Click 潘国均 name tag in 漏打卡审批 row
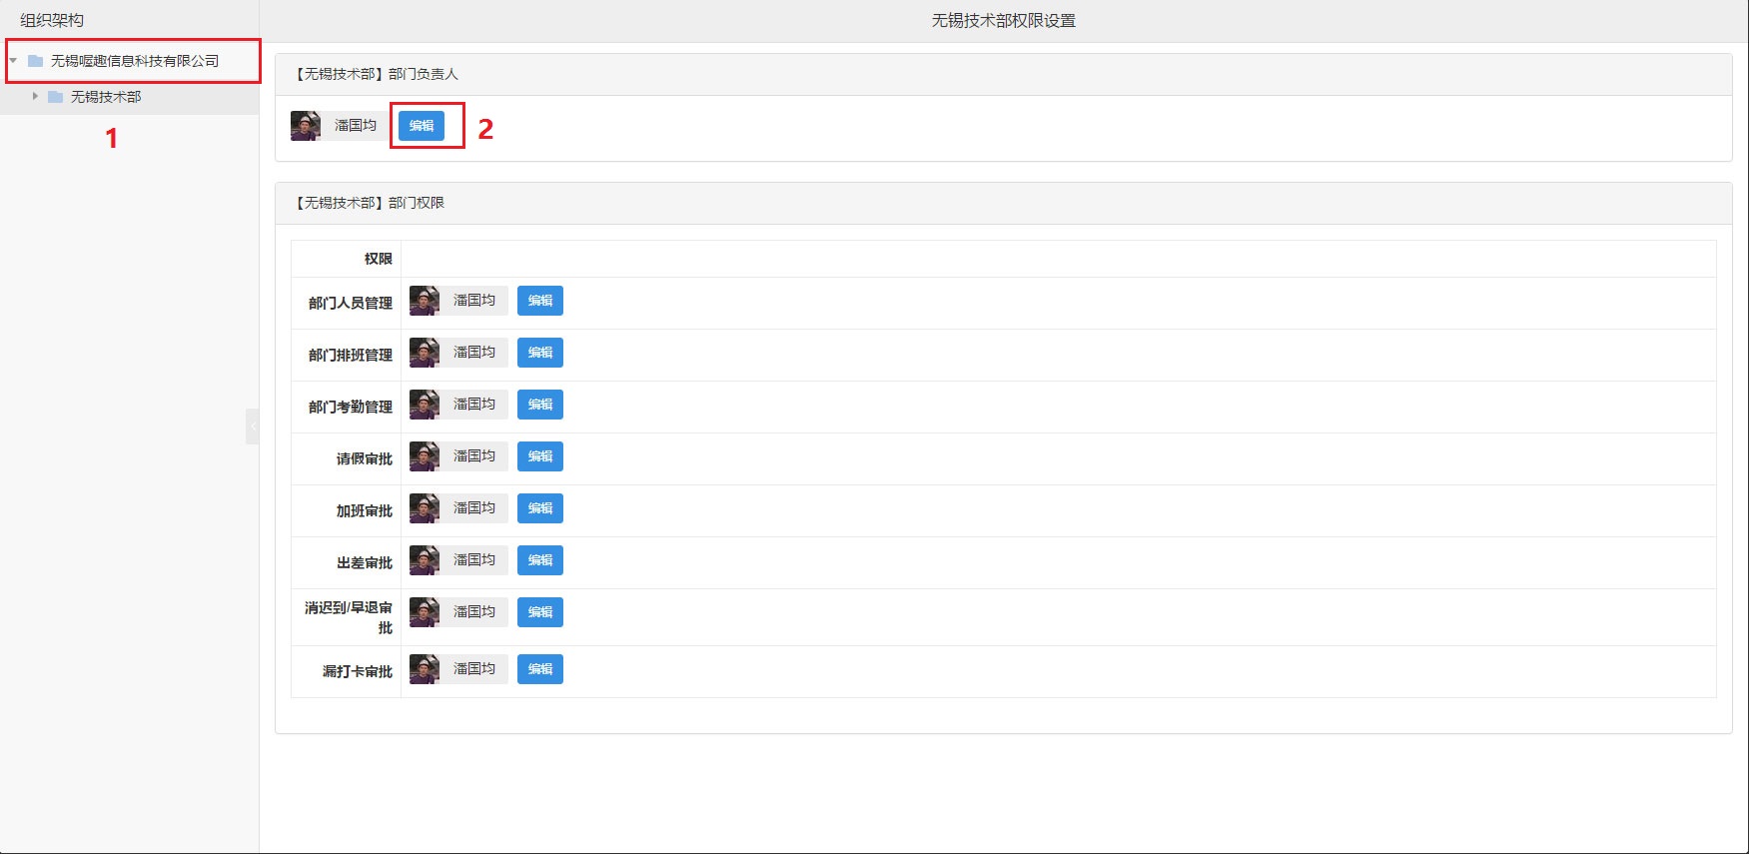This screenshot has height=854, width=1749. (474, 669)
